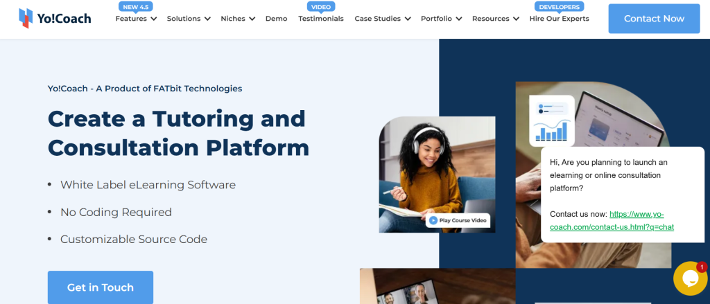The height and width of the screenshot is (304, 710).
Task: Go to the Demo page
Action: 276,19
